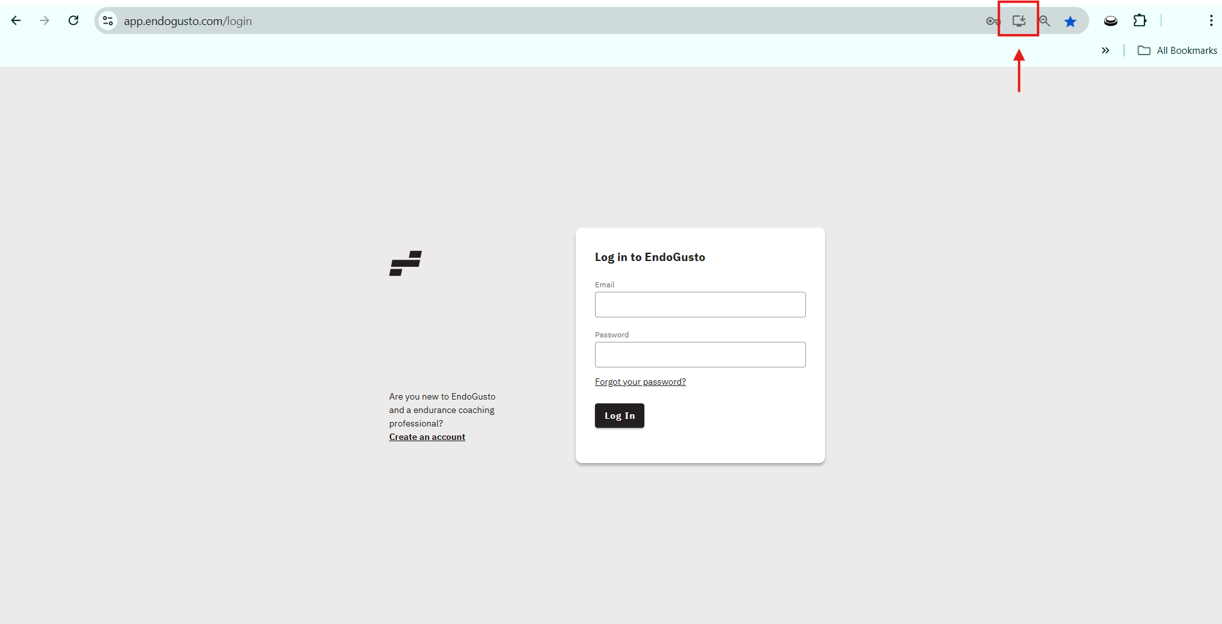This screenshot has width=1222, height=624.
Task: Focus the Password input field
Action: point(700,355)
